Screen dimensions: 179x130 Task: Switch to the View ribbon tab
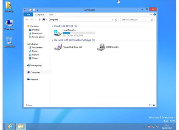coord(51,15)
